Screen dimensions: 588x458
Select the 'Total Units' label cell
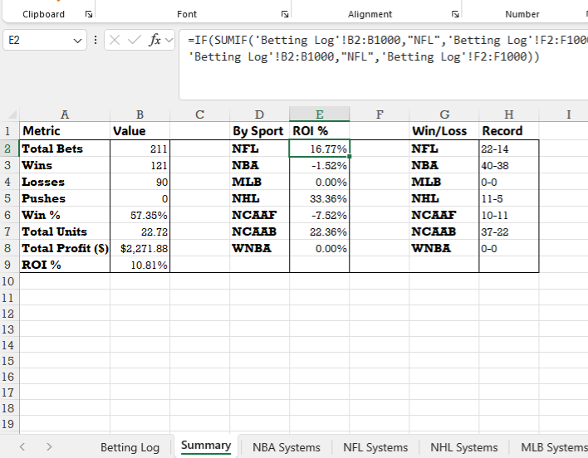[x=65, y=231]
